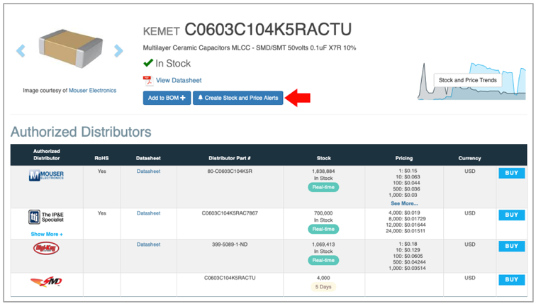Click the 4,000: $0.019 price tier

tap(404, 213)
